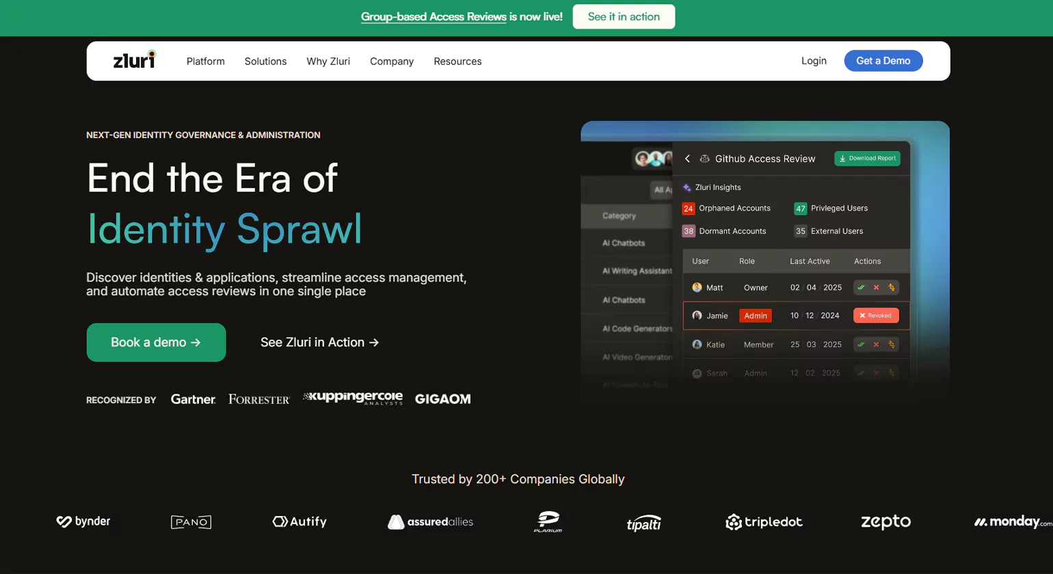Click Zluri Insights sparkle icon

[687, 187]
